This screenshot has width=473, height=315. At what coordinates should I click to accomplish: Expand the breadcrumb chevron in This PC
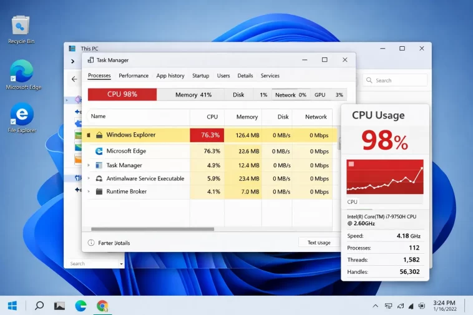point(73,61)
